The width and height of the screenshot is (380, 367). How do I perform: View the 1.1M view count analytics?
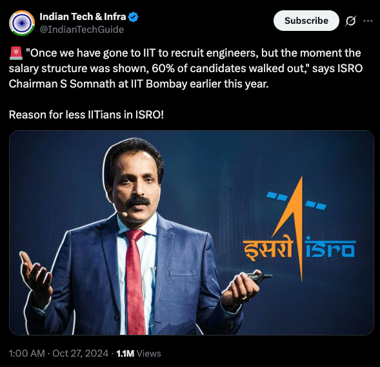[x=125, y=353]
